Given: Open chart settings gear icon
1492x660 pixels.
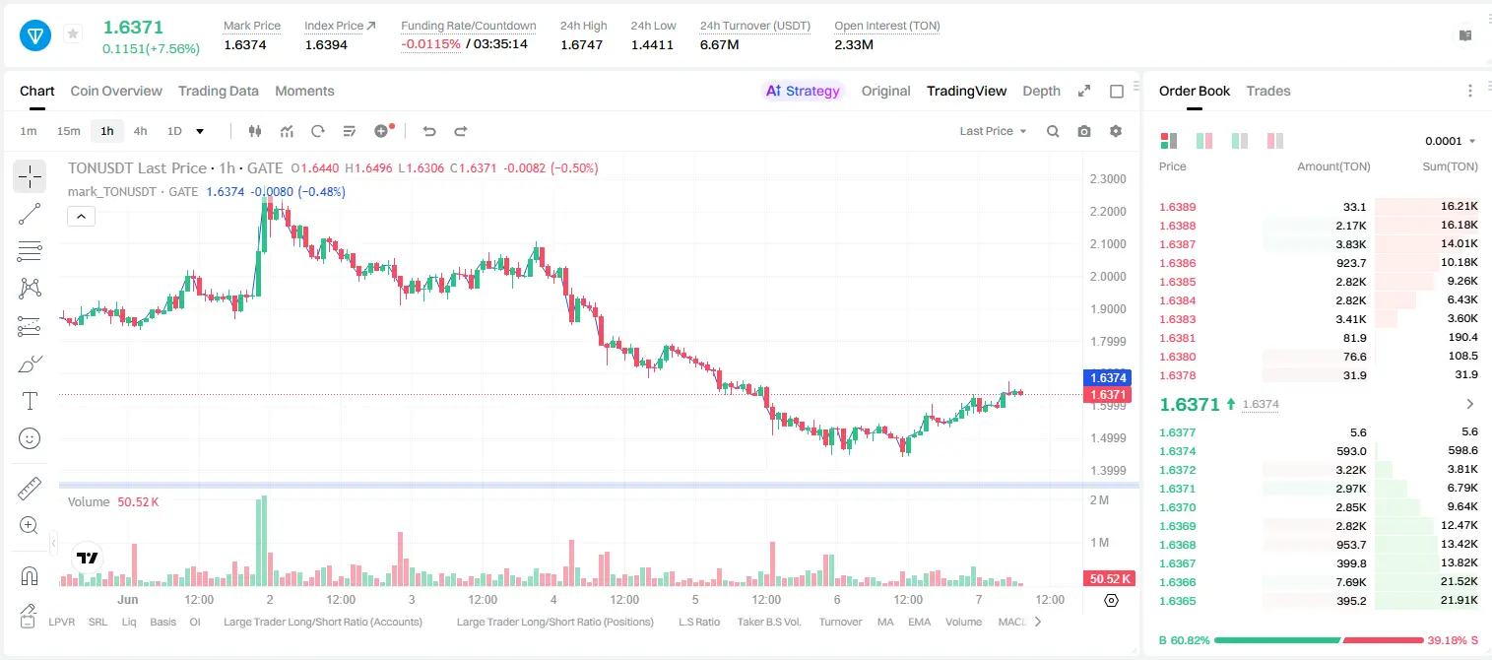Looking at the screenshot, I should [1116, 131].
